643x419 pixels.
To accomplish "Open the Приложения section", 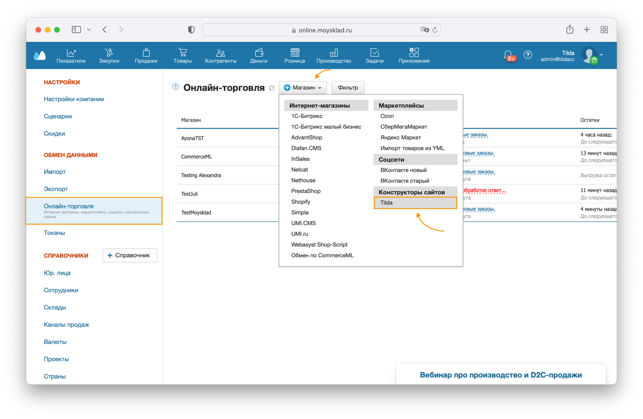I will click(414, 56).
